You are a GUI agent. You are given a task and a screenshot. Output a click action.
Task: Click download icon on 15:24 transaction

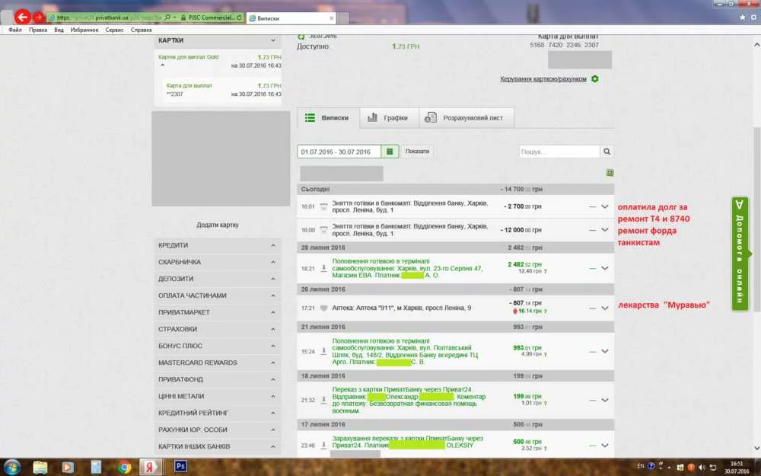[323, 351]
